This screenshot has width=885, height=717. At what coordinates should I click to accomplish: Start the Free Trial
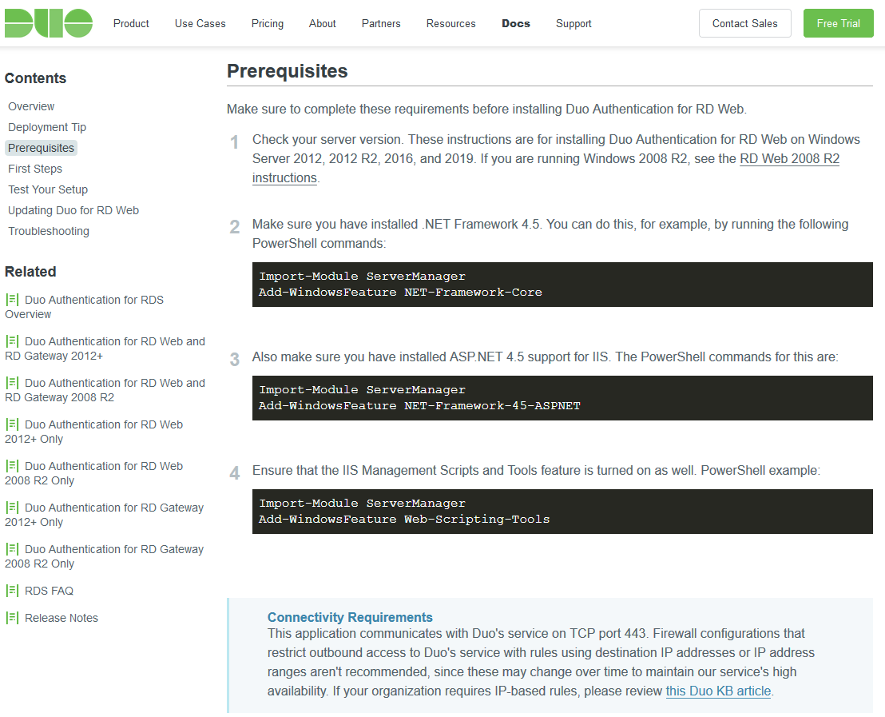tap(838, 23)
